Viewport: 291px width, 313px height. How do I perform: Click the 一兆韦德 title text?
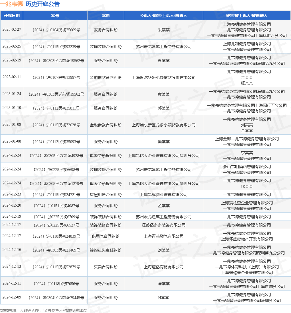click(x=11, y=4)
